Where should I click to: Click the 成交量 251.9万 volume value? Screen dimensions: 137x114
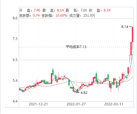89,16
